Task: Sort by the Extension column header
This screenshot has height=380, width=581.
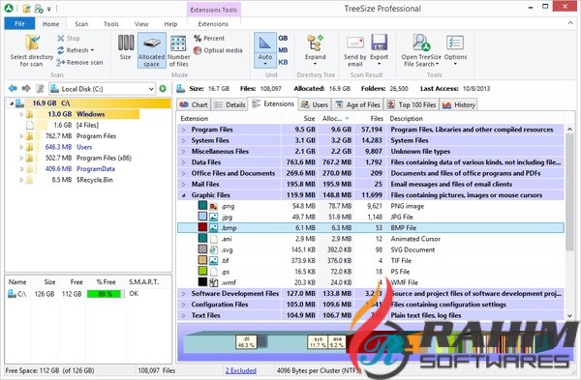Action: click(x=229, y=118)
